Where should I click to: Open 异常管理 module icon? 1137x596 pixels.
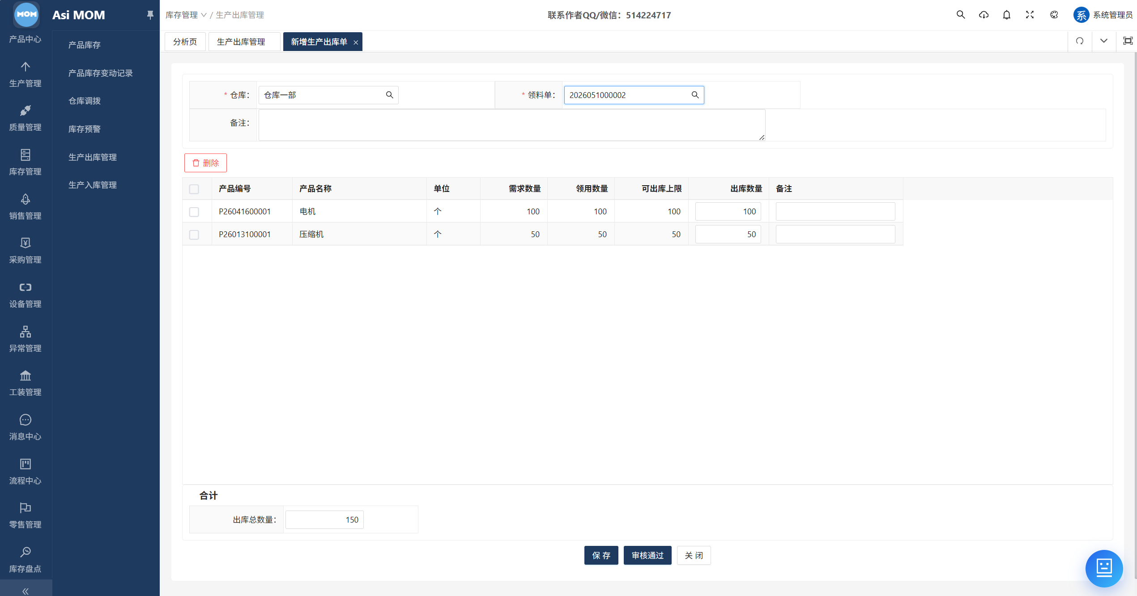pos(25,331)
